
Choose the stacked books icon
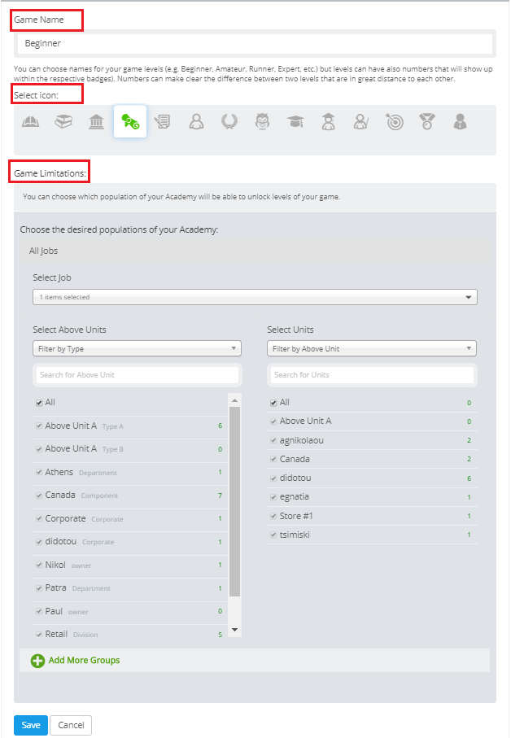(x=63, y=122)
